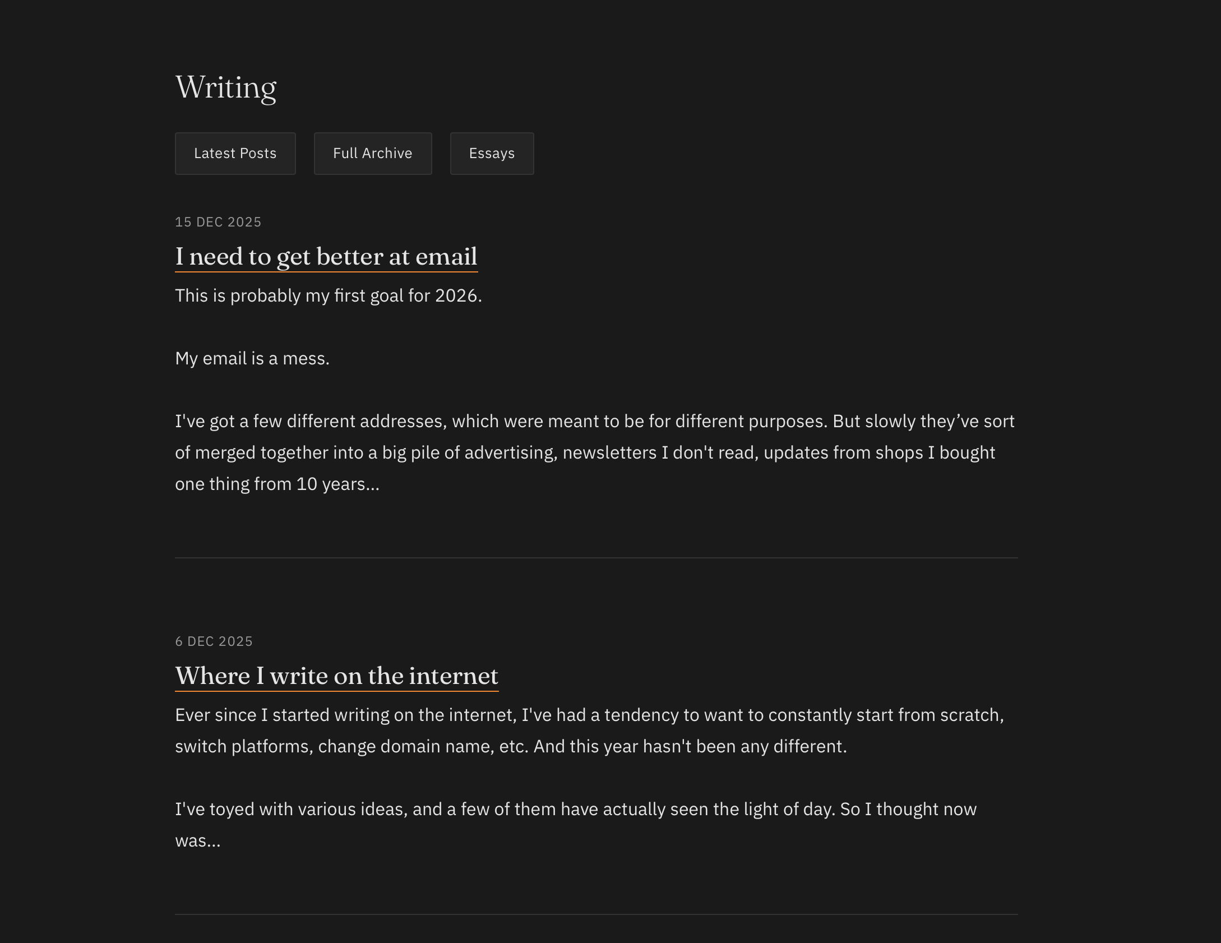
Task: Click the 'switch platforms, change domain name' line
Action: (x=510, y=746)
